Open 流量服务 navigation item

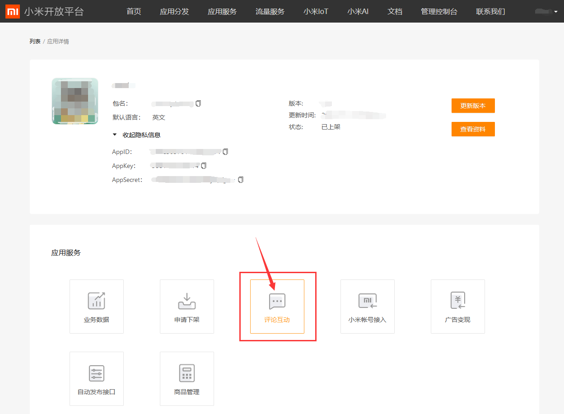[270, 11]
